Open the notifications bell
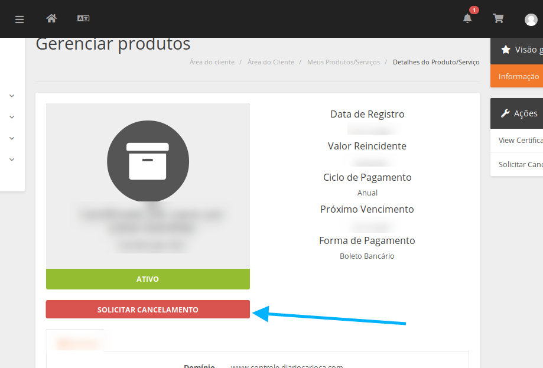 click(467, 18)
